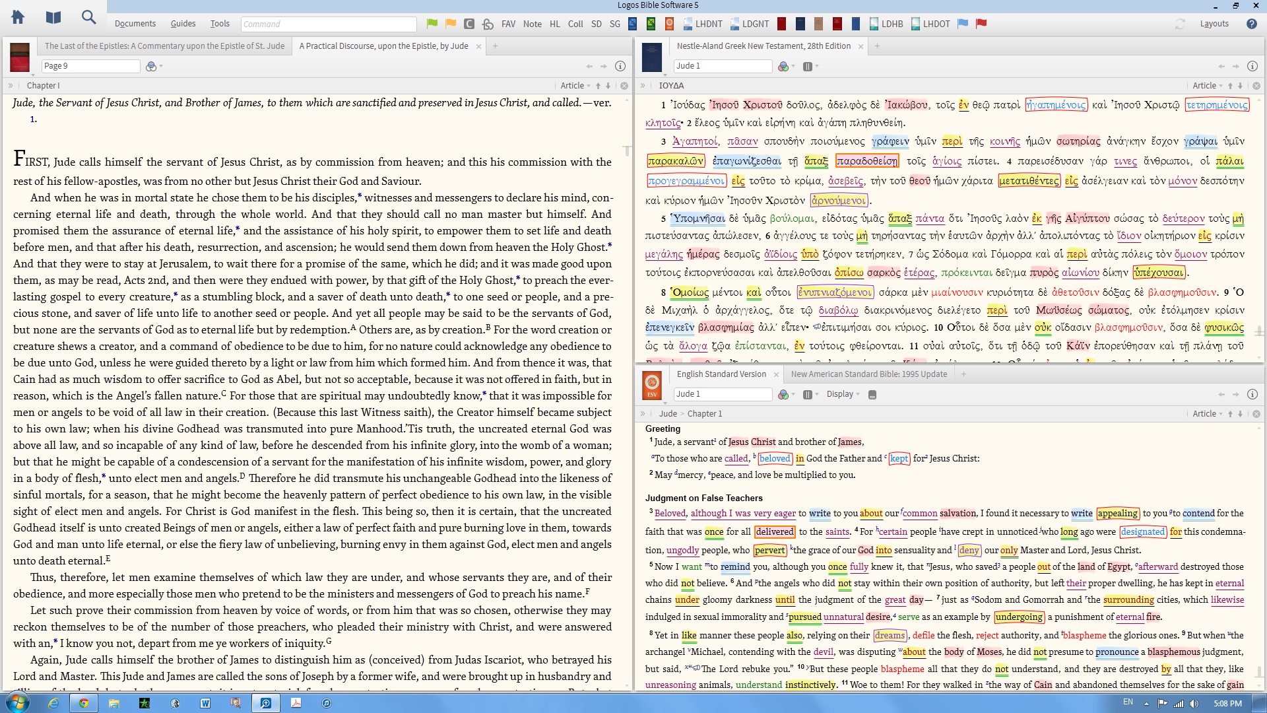Click the red flag shortcut
This screenshot has height=713, width=1267.
[981, 24]
